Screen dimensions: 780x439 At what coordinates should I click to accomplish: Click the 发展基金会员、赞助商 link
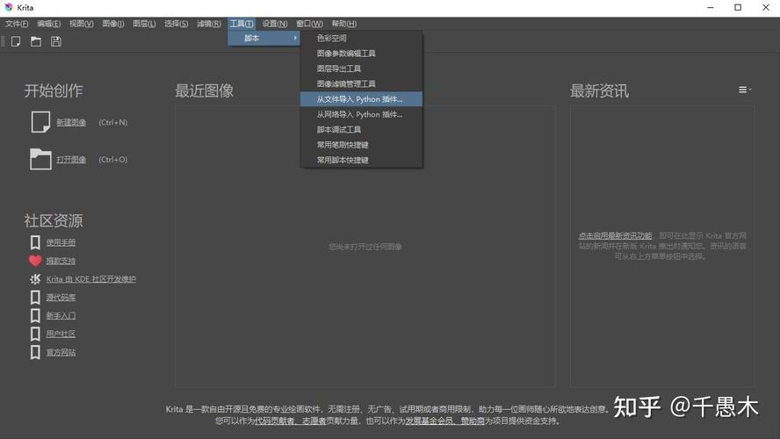tap(444, 421)
